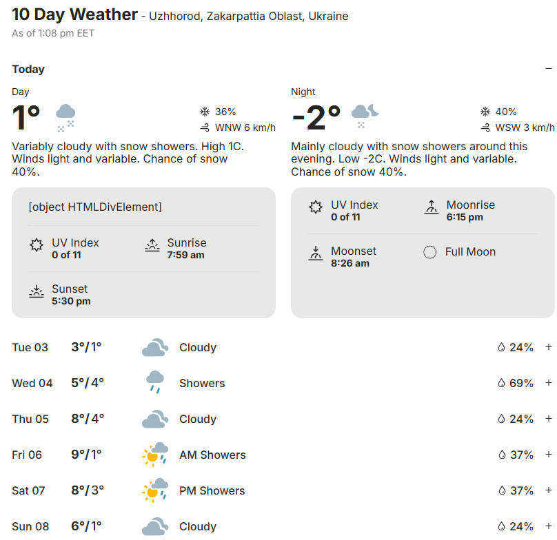Click the Fri 06 day label
Image resolution: width=557 pixels, height=540 pixels.
(27, 455)
